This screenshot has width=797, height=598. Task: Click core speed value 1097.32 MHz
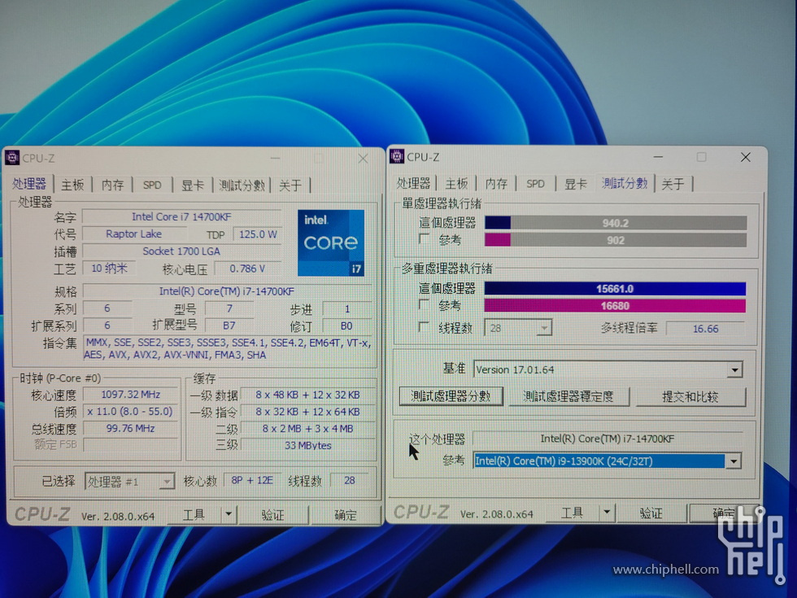(131, 395)
